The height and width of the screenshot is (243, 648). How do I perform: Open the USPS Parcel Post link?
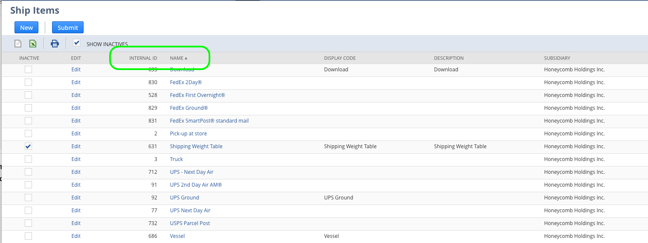(190, 223)
